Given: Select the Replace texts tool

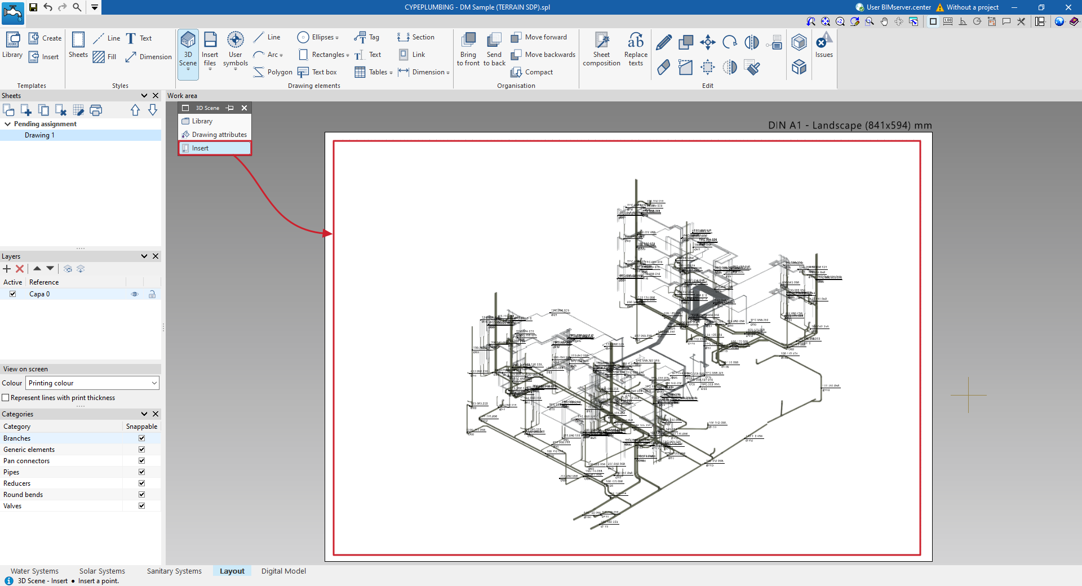Looking at the screenshot, I should click(635, 49).
